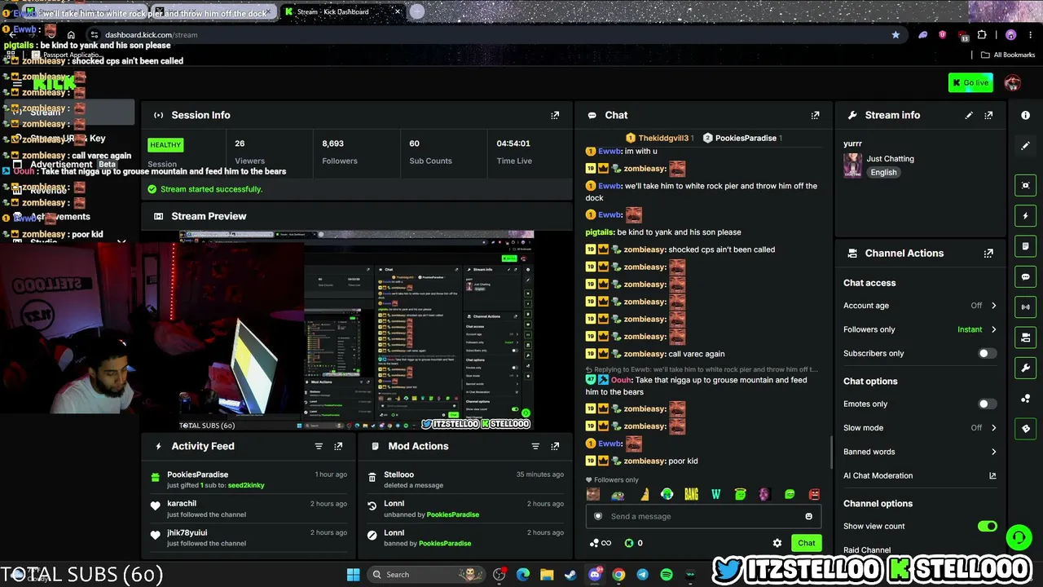The height and width of the screenshot is (587, 1043).
Task: Disable Show view count toggle
Action: click(987, 526)
